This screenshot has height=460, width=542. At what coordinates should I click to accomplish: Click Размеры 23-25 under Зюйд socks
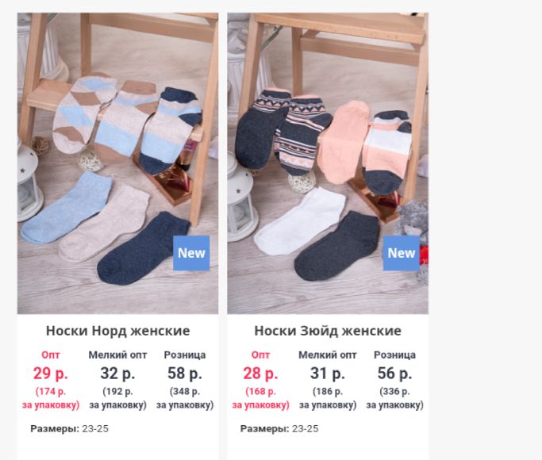point(279,428)
